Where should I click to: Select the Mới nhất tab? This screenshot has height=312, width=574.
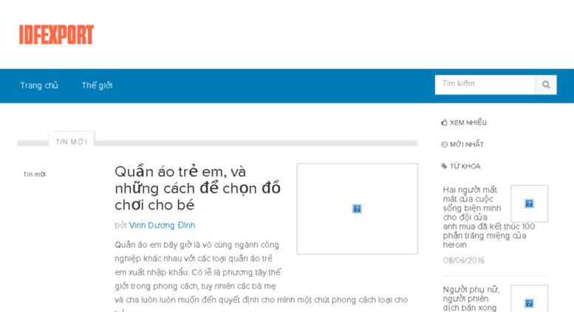click(x=462, y=145)
